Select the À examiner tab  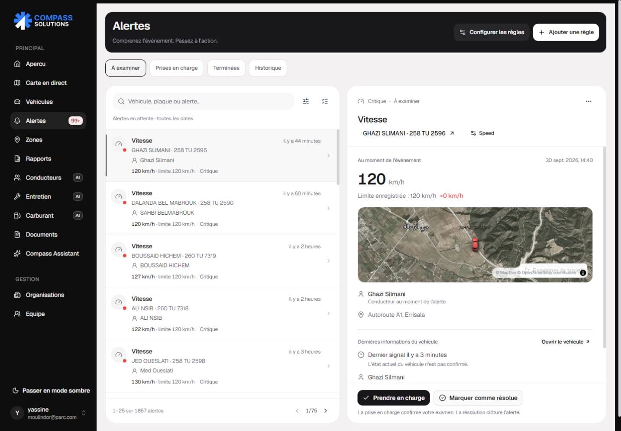tap(126, 68)
